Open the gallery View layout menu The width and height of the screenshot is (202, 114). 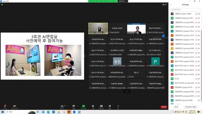coord(165,5)
